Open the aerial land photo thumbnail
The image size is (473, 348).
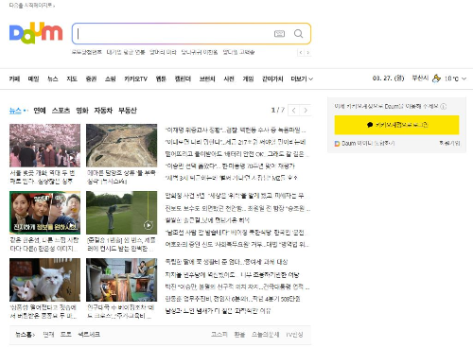121,146
